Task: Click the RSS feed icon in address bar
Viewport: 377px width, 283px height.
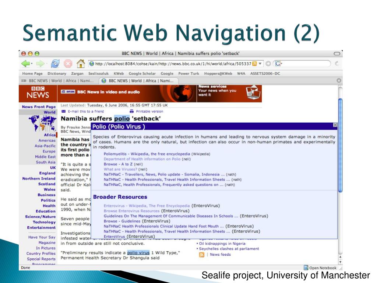Action: (x=254, y=63)
